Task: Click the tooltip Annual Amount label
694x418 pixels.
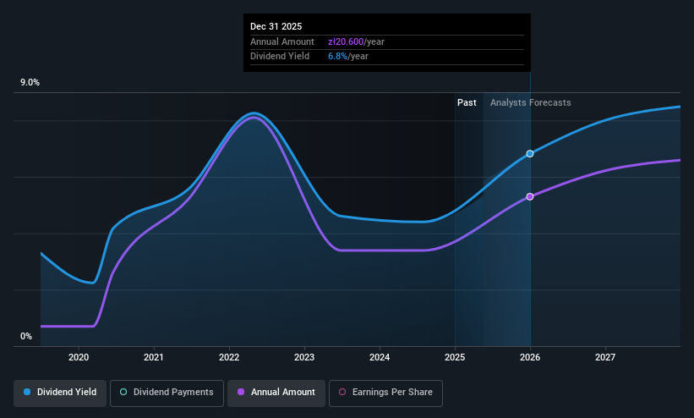Action: coord(282,41)
